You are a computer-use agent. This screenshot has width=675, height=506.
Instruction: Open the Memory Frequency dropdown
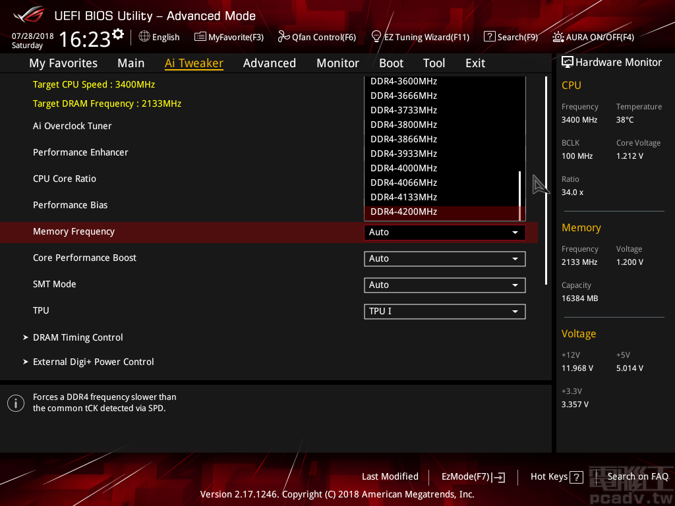[444, 232]
